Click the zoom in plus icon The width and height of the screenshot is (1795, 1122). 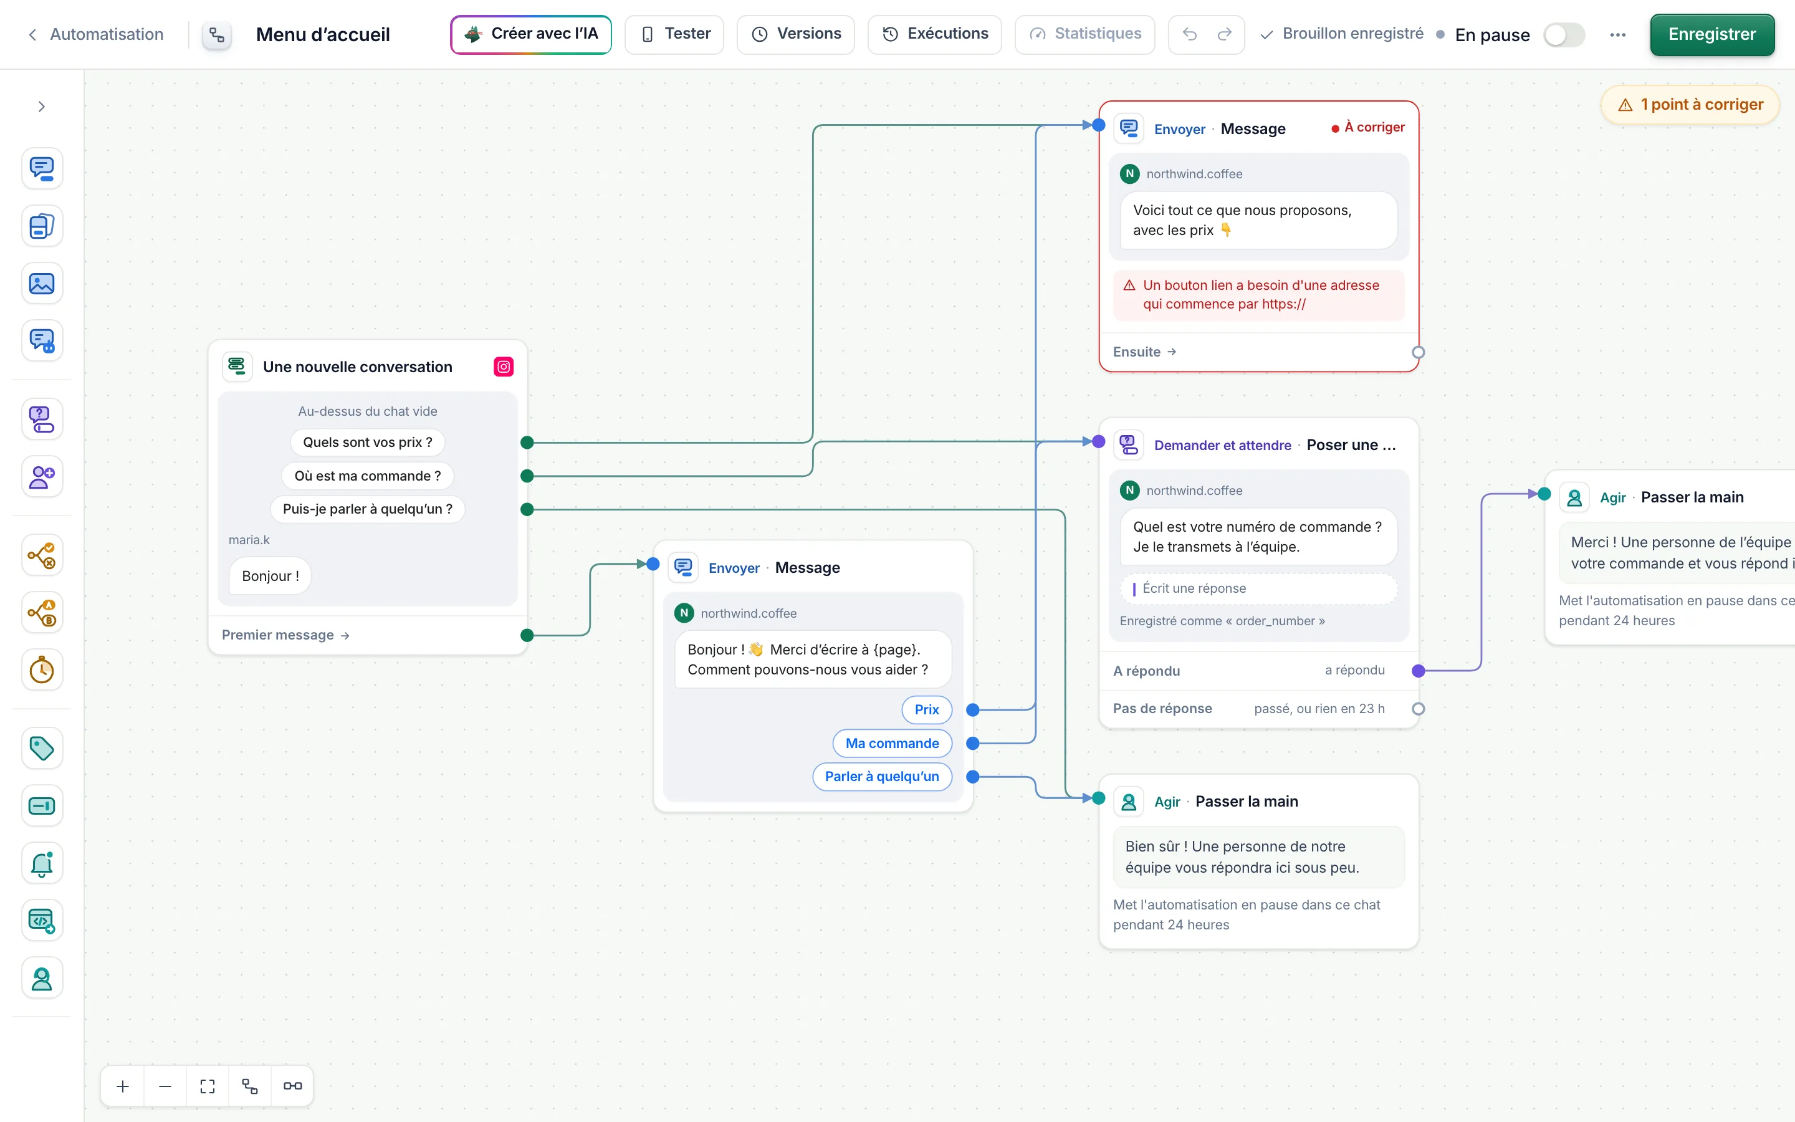click(122, 1086)
